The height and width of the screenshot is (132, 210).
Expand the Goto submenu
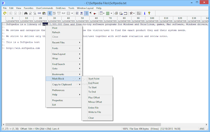coord(64,69)
